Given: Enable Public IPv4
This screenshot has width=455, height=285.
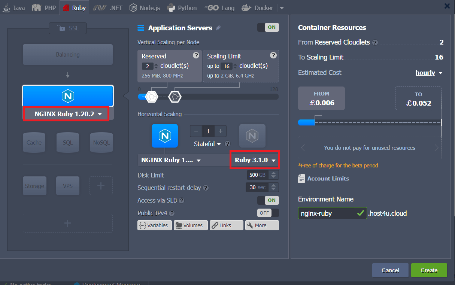Looking at the screenshot, I should coord(268,213).
